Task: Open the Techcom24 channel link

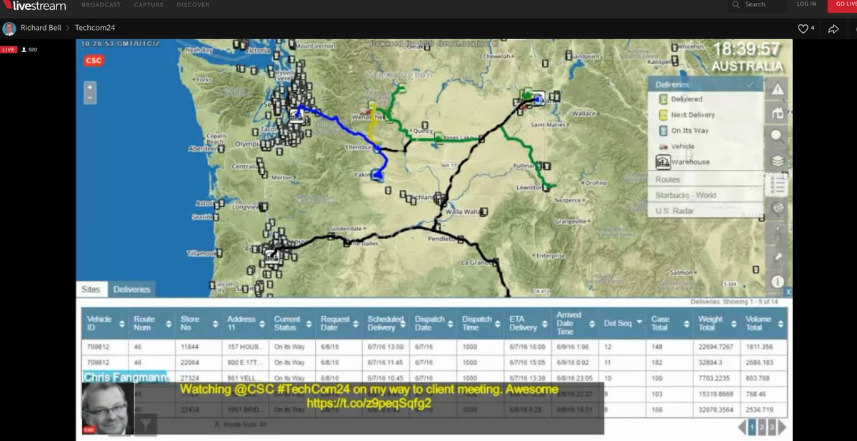Action: tap(95, 27)
